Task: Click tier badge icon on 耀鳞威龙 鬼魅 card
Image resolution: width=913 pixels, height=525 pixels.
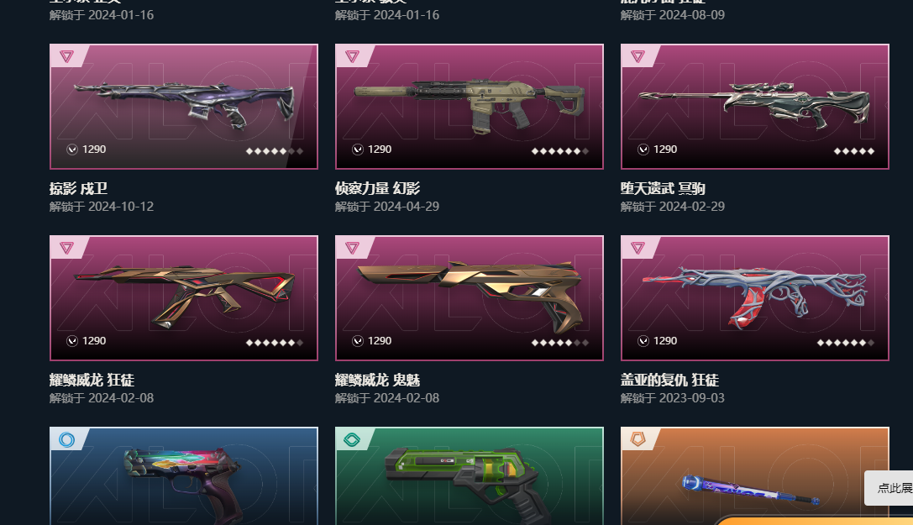Action: click(352, 248)
